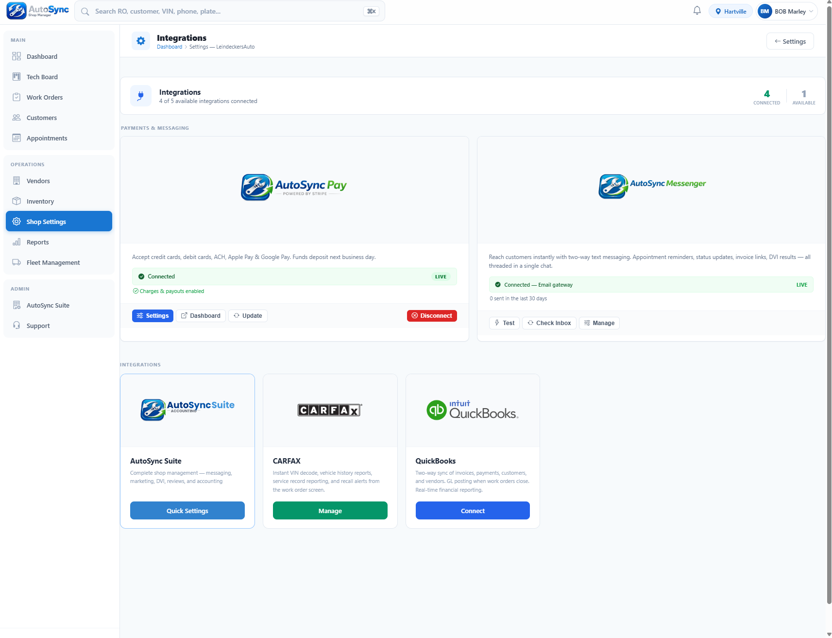
Task: Click the page vertical scrollbar
Action: [829, 305]
